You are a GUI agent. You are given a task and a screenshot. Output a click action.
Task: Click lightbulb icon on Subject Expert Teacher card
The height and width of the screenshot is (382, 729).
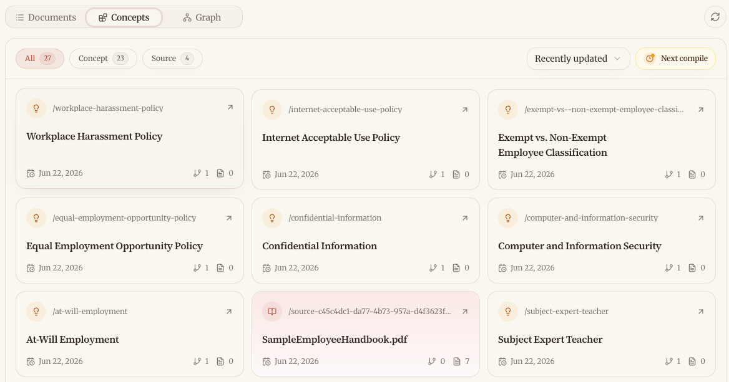coord(508,312)
